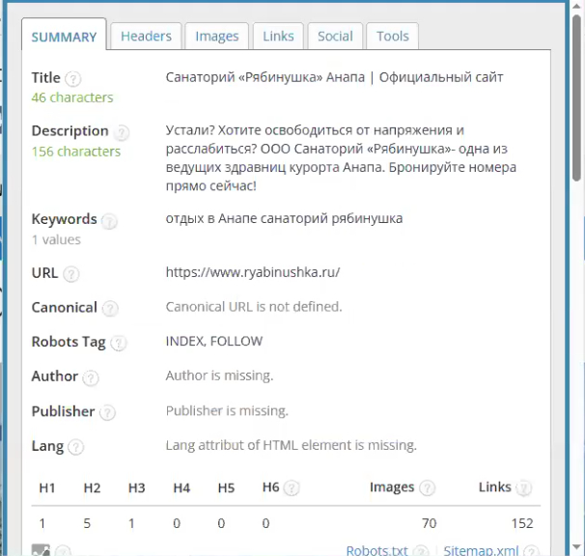Click the question mark next to Author
The width and height of the screenshot is (585, 556).
click(91, 377)
